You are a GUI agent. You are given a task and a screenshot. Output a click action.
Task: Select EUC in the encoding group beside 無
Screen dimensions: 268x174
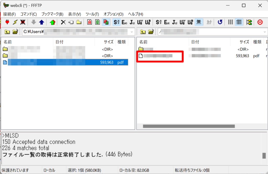click(x=167, y=22)
